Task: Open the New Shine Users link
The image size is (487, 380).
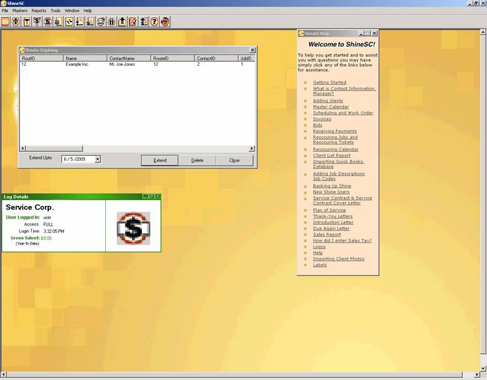Action: (x=331, y=192)
